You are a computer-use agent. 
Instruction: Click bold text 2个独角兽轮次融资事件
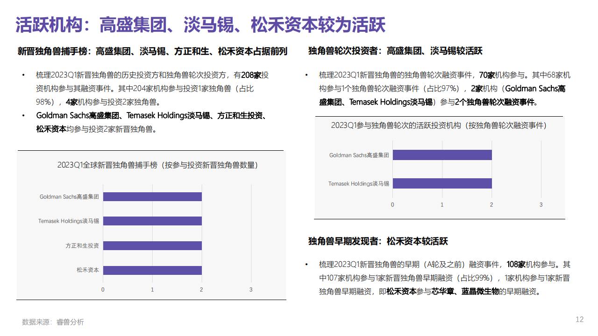(496, 102)
